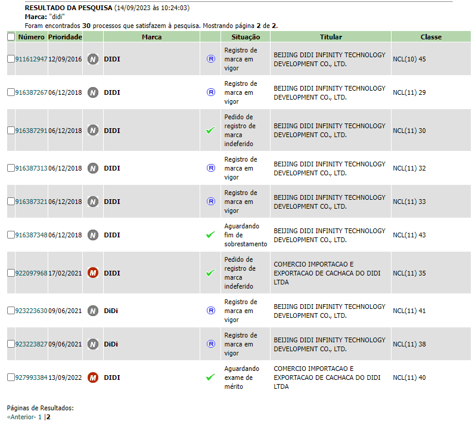The width and height of the screenshot is (475, 427).
Task: Check the box for process 916387348
Action: 11,234
